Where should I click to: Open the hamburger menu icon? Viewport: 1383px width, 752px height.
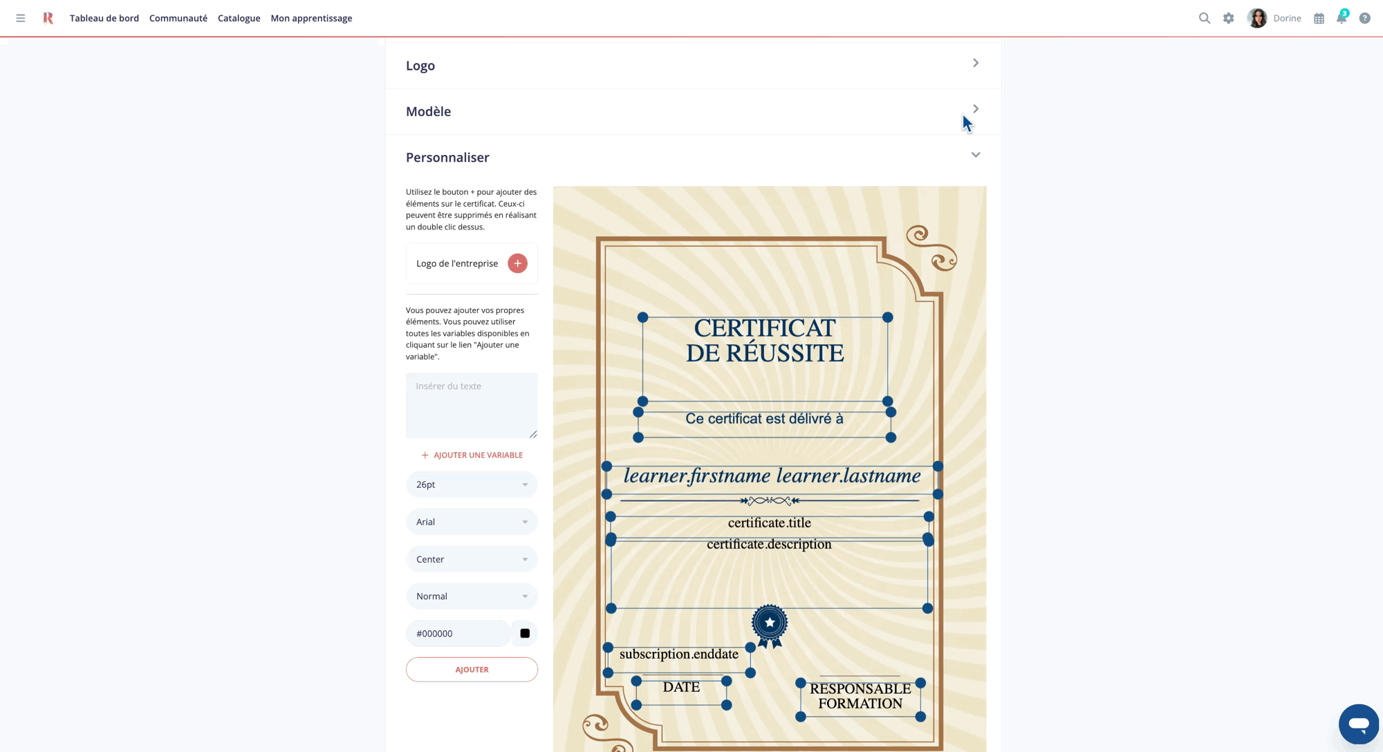[x=21, y=18]
